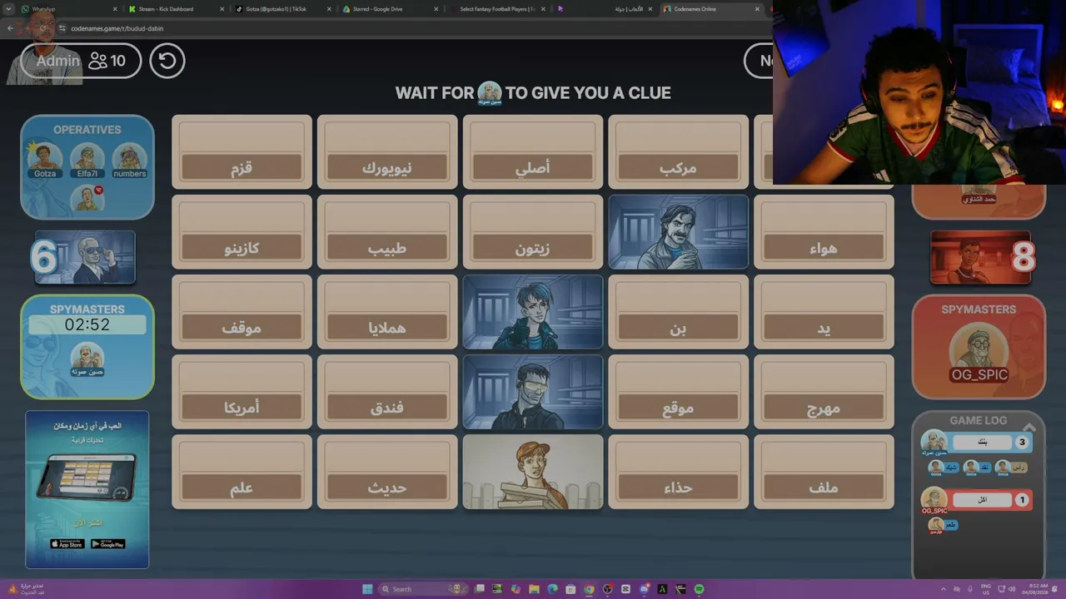Launch Microsoft Edge from the taskbar
The height and width of the screenshot is (599, 1066).
coord(552,589)
